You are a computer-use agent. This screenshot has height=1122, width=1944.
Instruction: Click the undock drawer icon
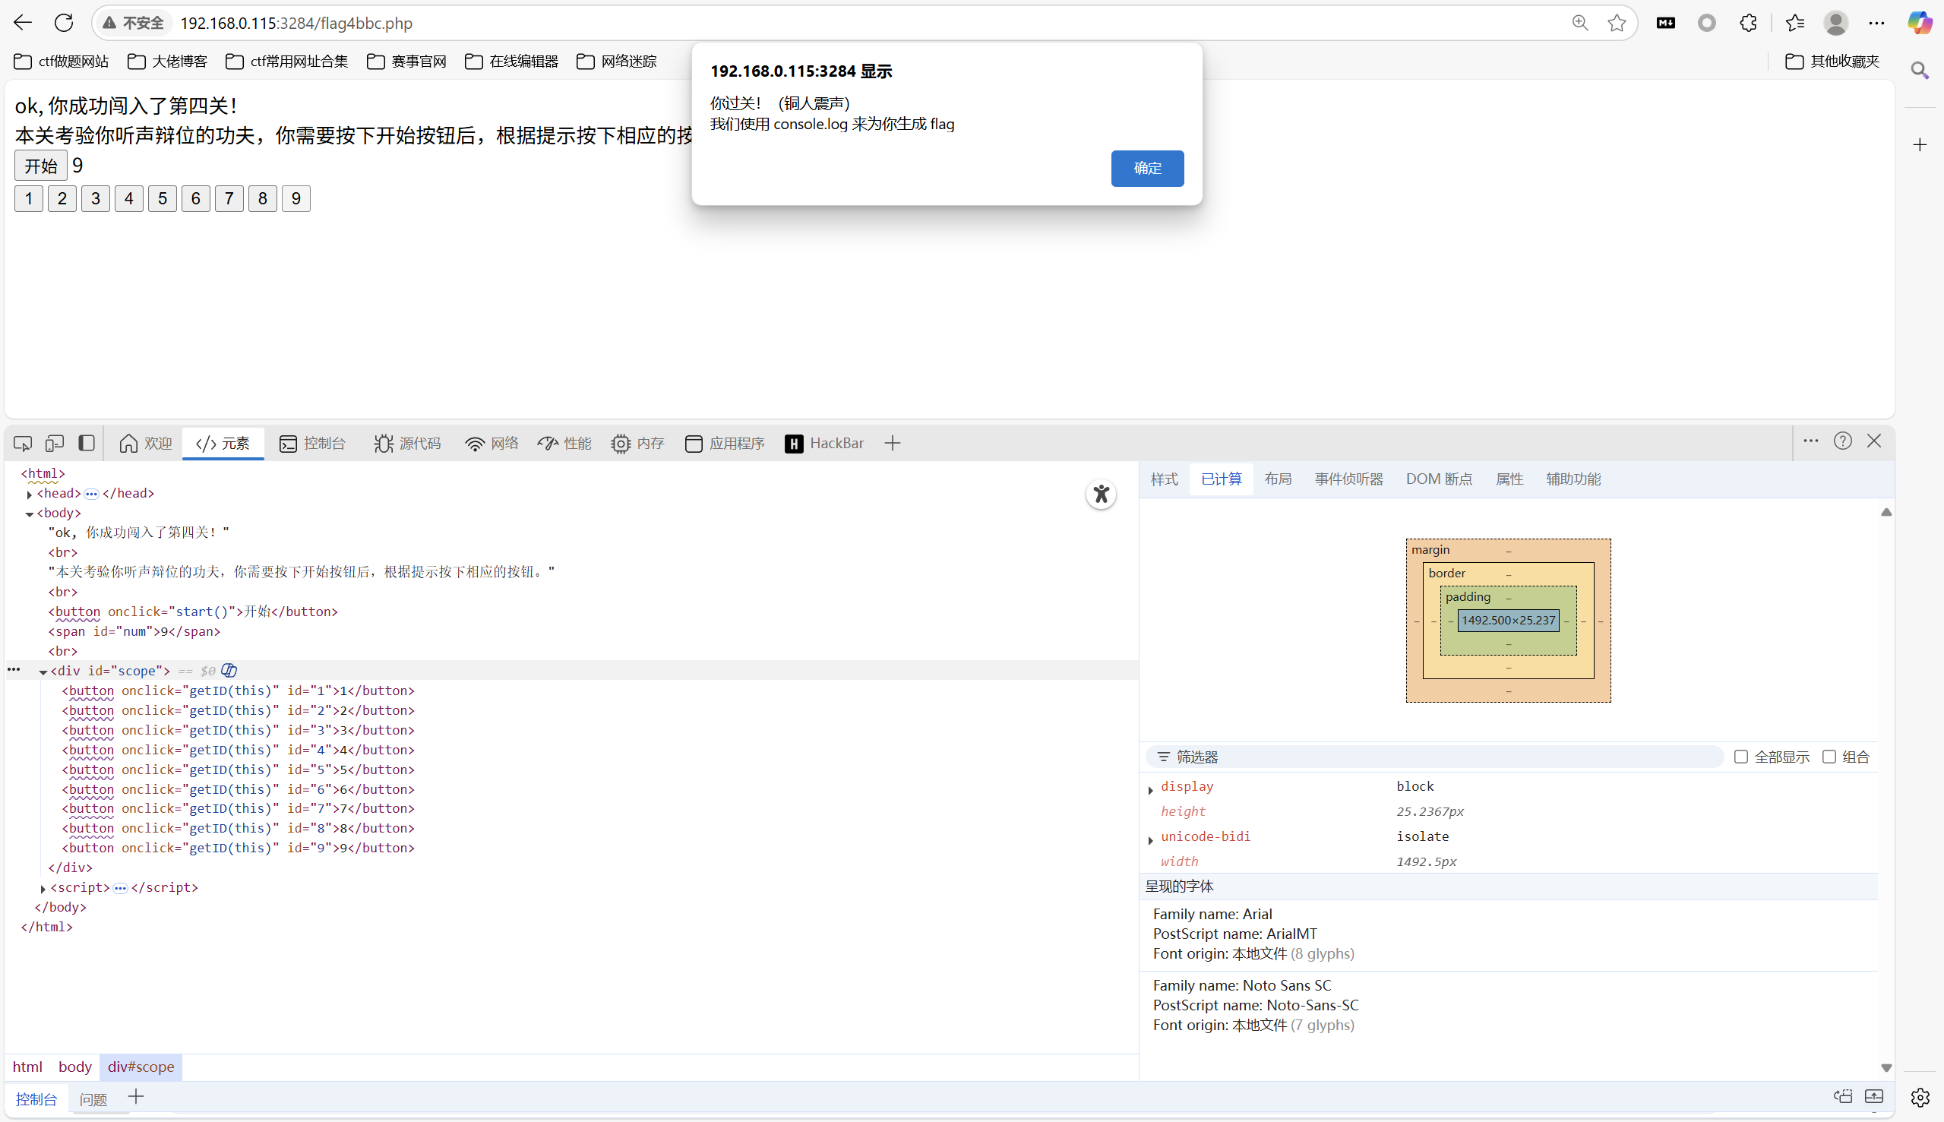coord(1842,1097)
